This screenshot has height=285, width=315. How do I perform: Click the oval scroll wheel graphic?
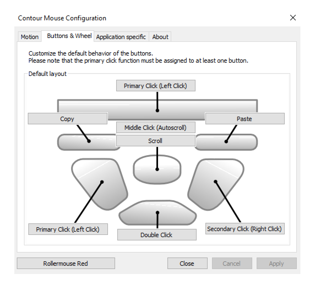pos(157,169)
